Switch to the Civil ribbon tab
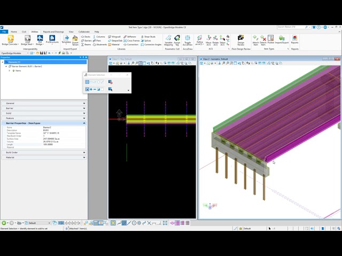The height and width of the screenshot is (256, 342). [24, 32]
